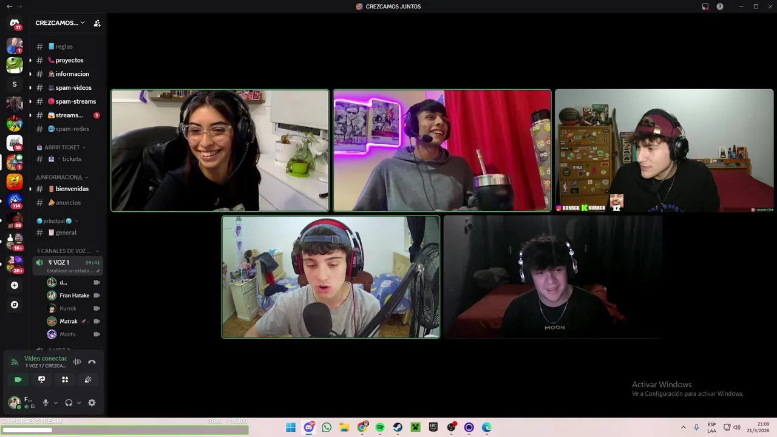The width and height of the screenshot is (777, 437).
Task: Open the spam-streams channel
Action: (67, 101)
